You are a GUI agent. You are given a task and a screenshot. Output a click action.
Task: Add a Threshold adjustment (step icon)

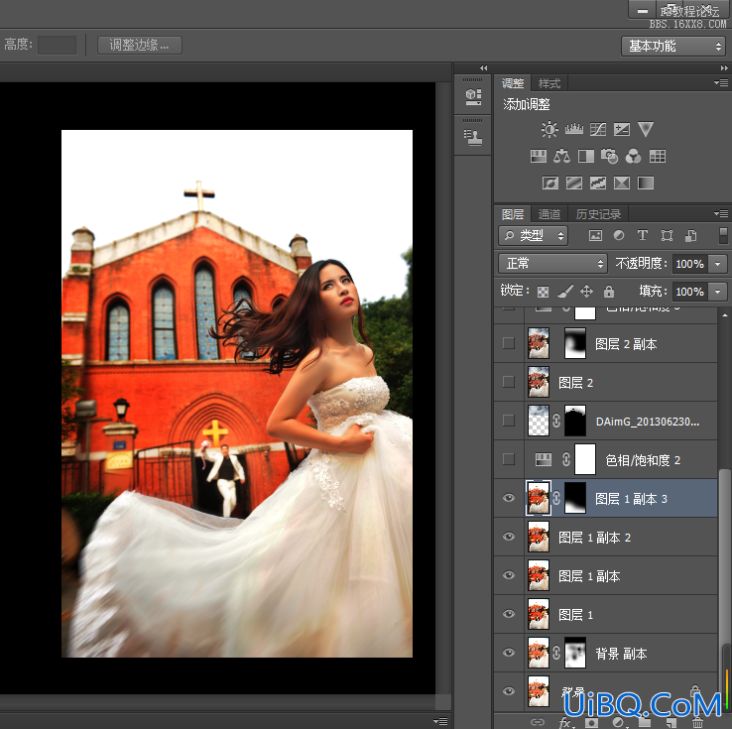[598, 182]
